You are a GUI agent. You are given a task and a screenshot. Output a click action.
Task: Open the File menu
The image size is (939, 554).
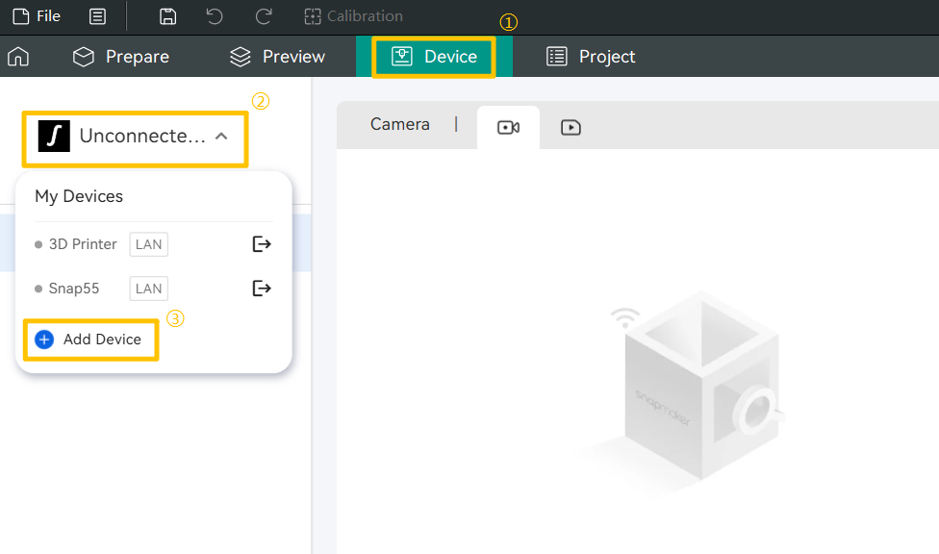click(37, 16)
